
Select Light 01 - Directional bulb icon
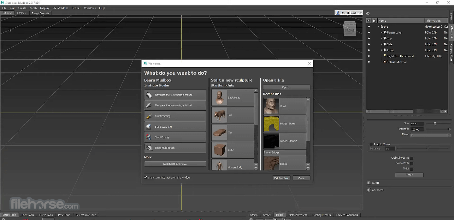click(x=385, y=56)
